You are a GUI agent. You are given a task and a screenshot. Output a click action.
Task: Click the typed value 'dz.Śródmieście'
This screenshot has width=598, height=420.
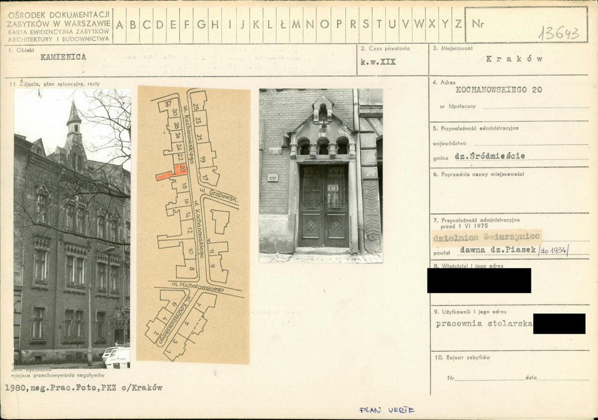point(490,156)
